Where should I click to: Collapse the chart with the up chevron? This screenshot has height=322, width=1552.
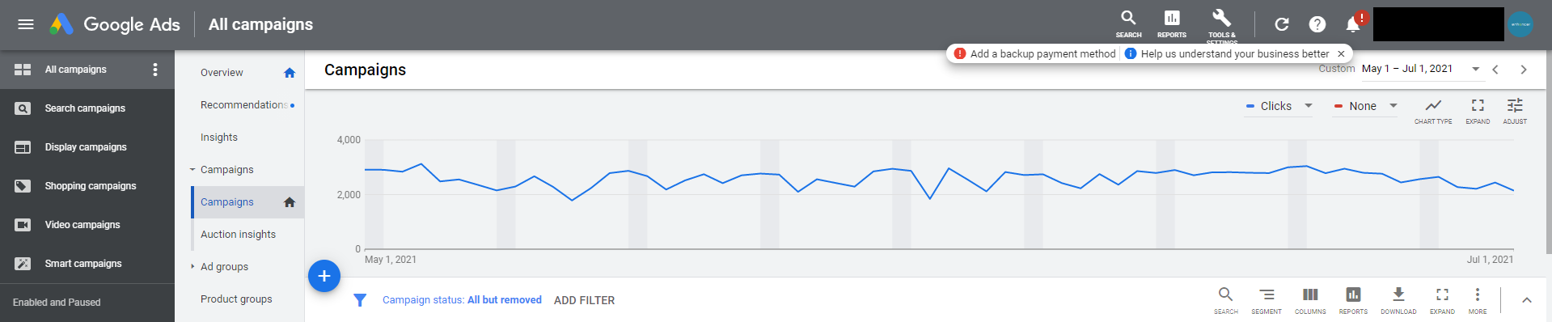point(1526,300)
